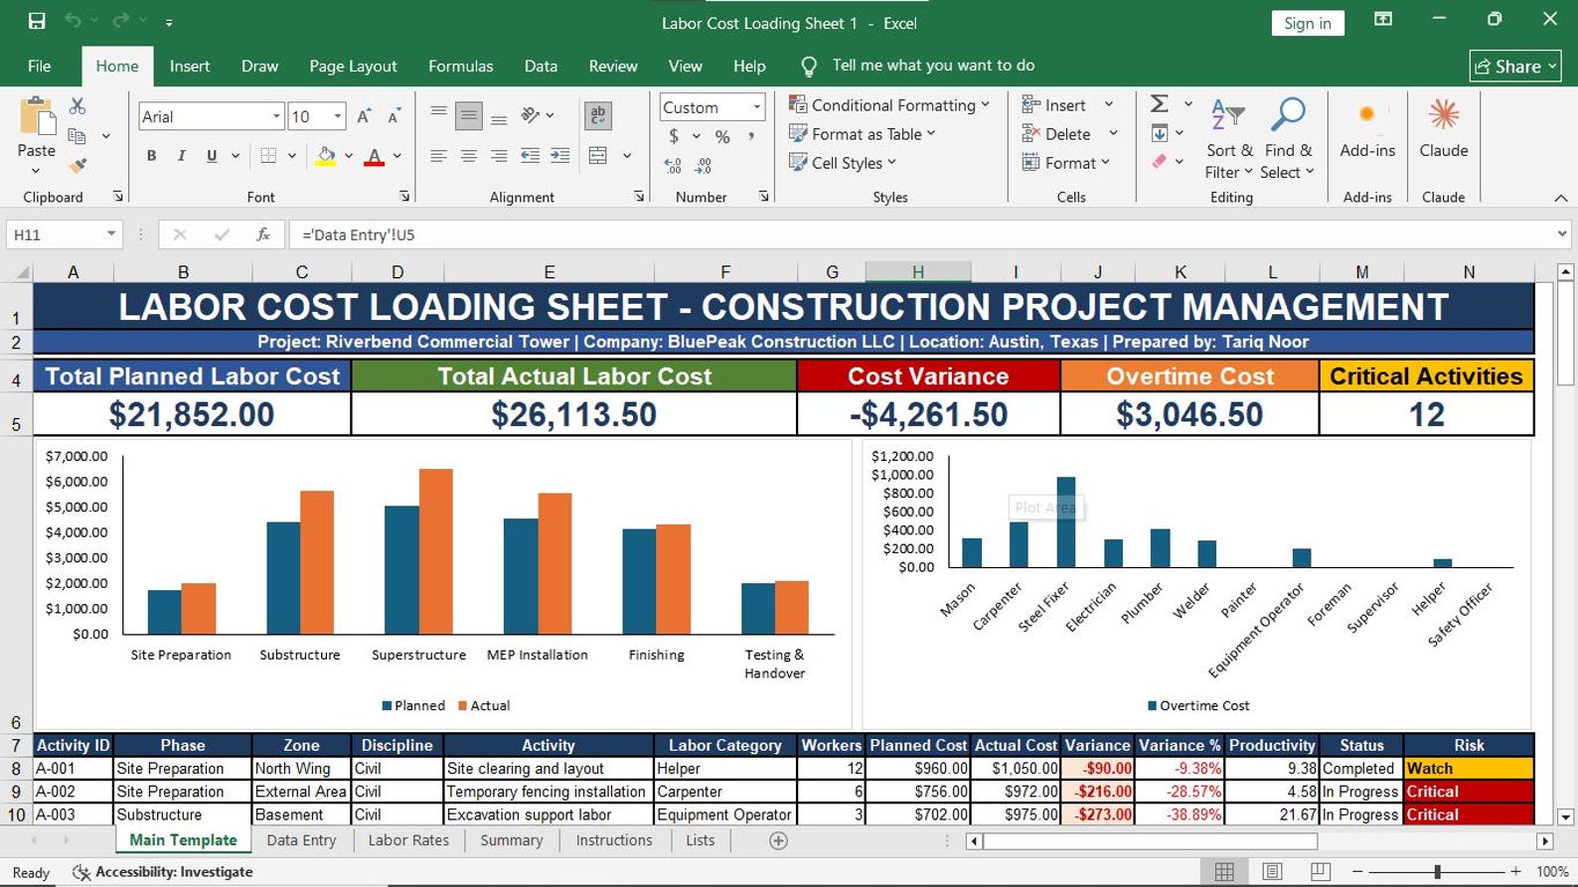
Task: Open the File menu
Action: point(40,66)
